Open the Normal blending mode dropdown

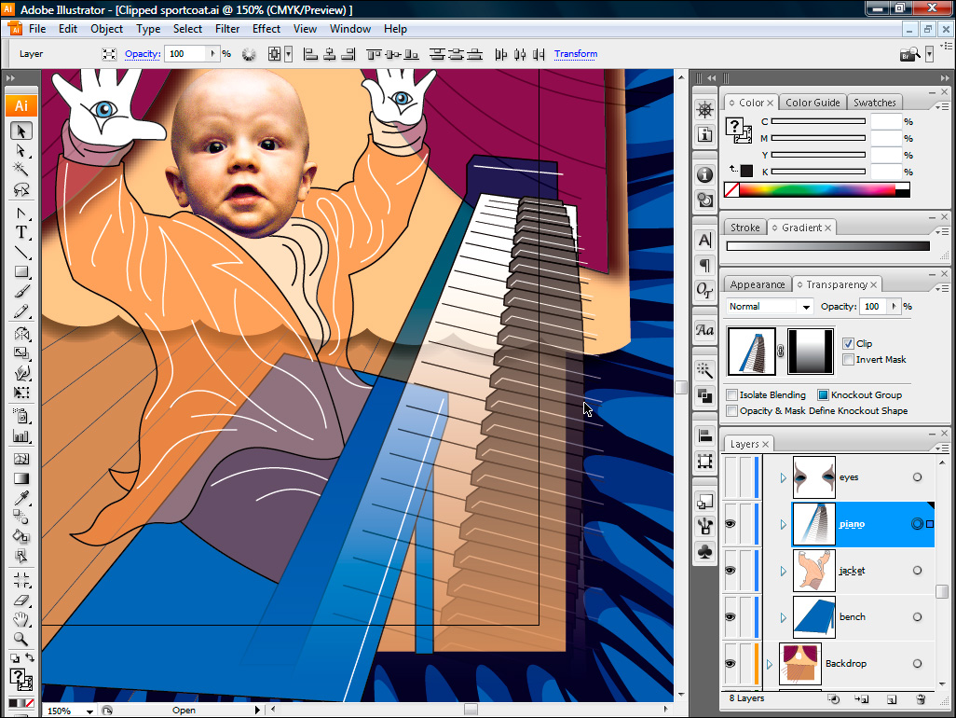[x=771, y=306]
